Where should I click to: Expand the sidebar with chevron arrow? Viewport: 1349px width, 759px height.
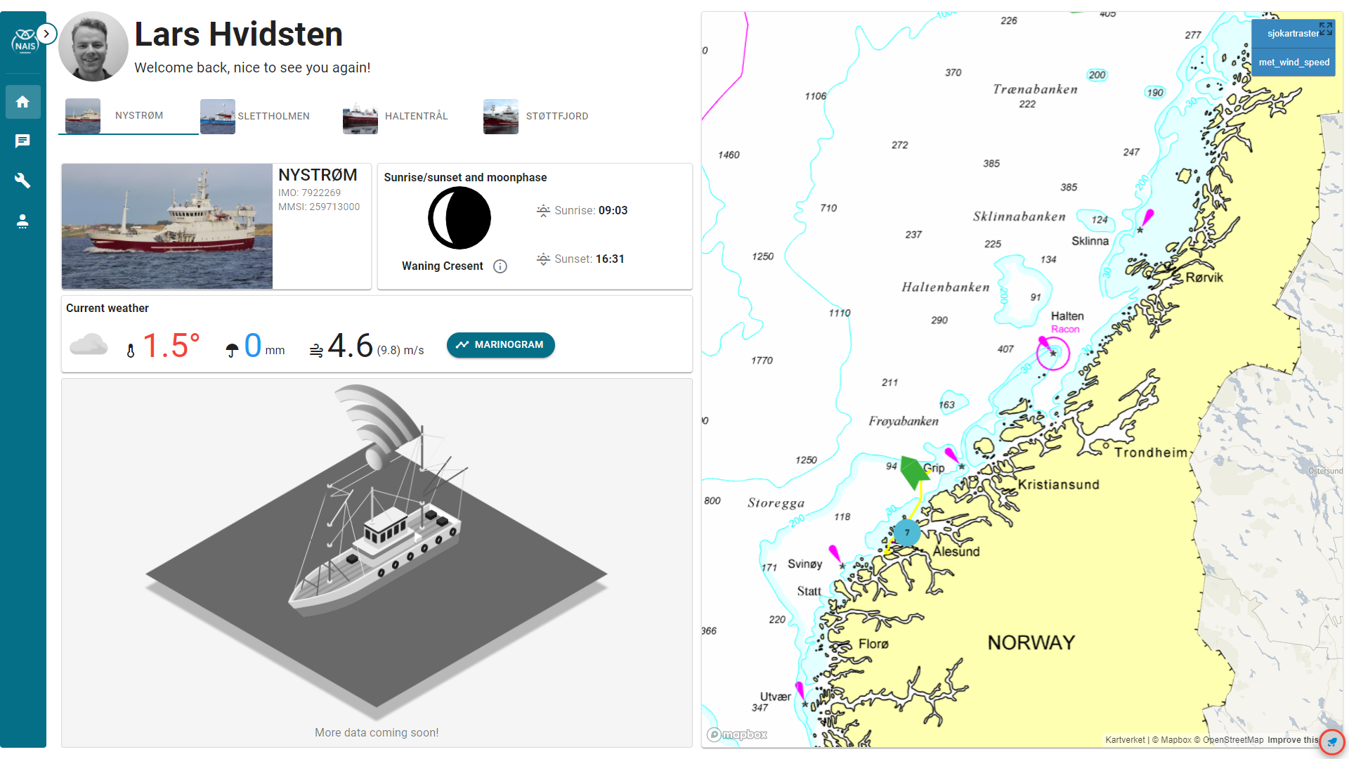coord(46,34)
